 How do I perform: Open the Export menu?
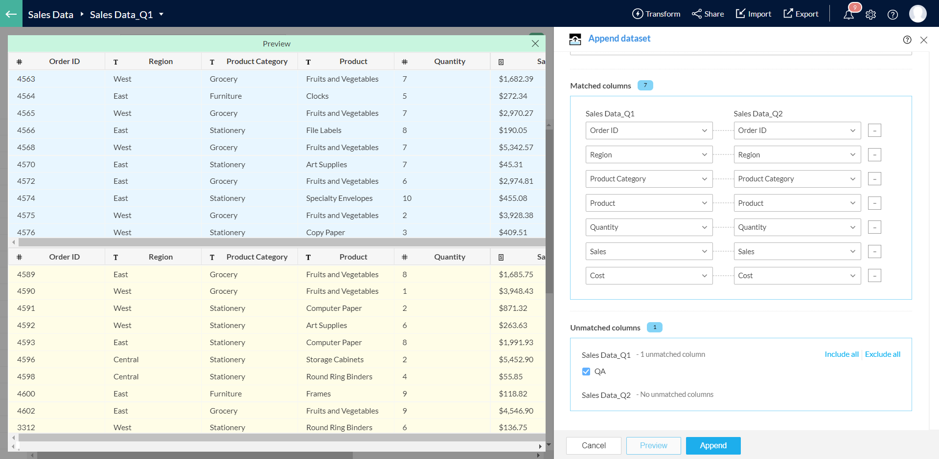click(801, 14)
